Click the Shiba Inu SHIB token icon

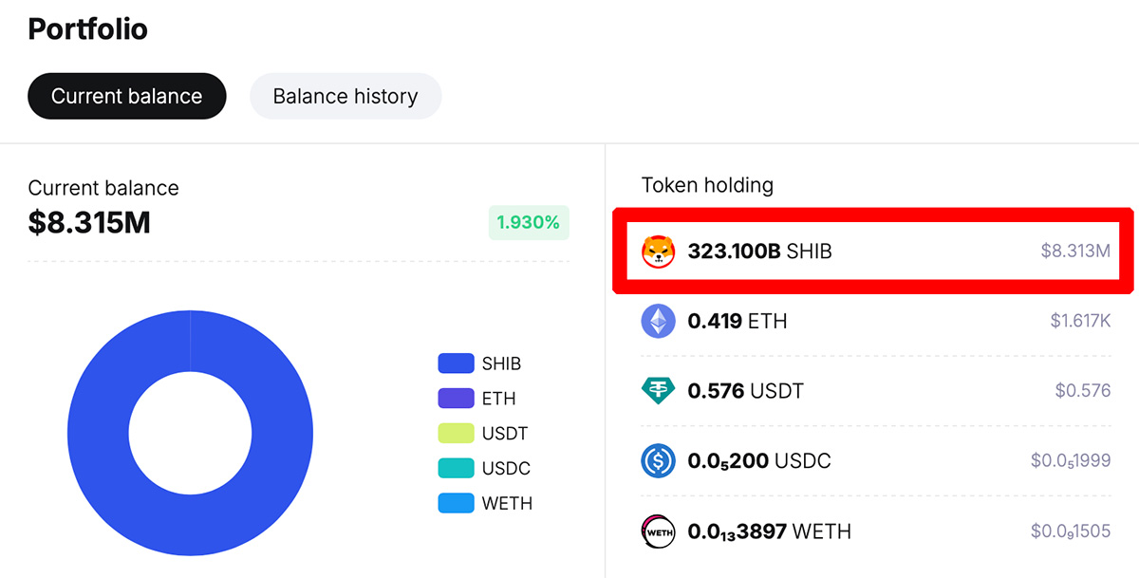pos(659,252)
